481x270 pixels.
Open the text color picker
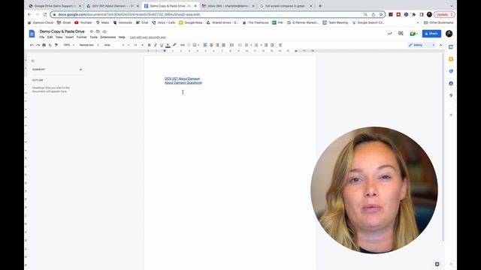(x=168, y=45)
